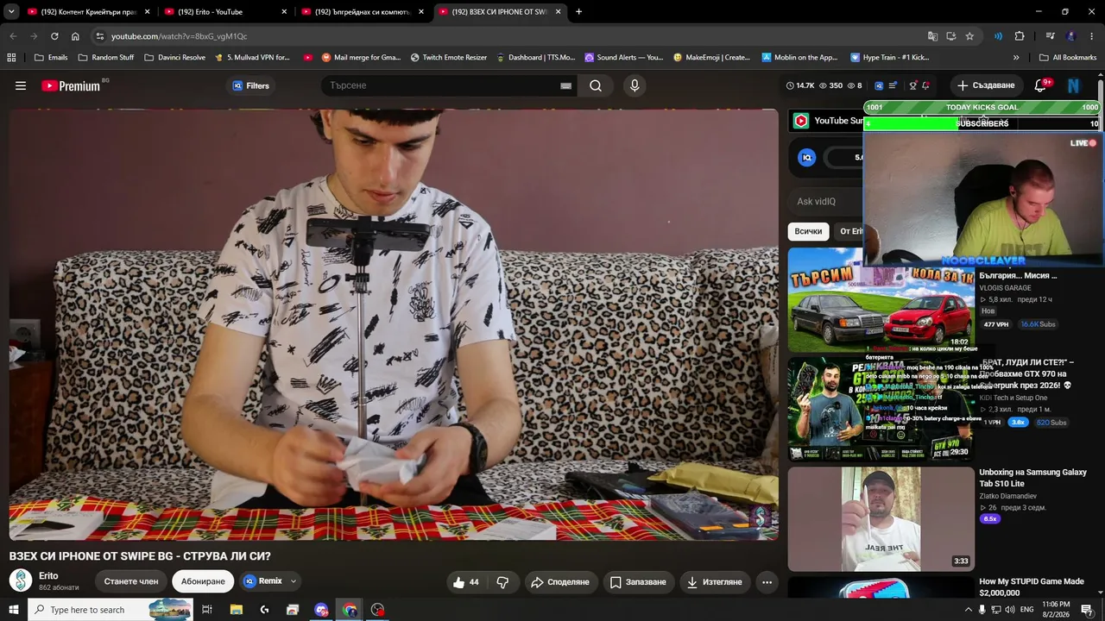Open the account avatar menu
The width and height of the screenshot is (1105, 621).
pyautogui.click(x=1073, y=85)
